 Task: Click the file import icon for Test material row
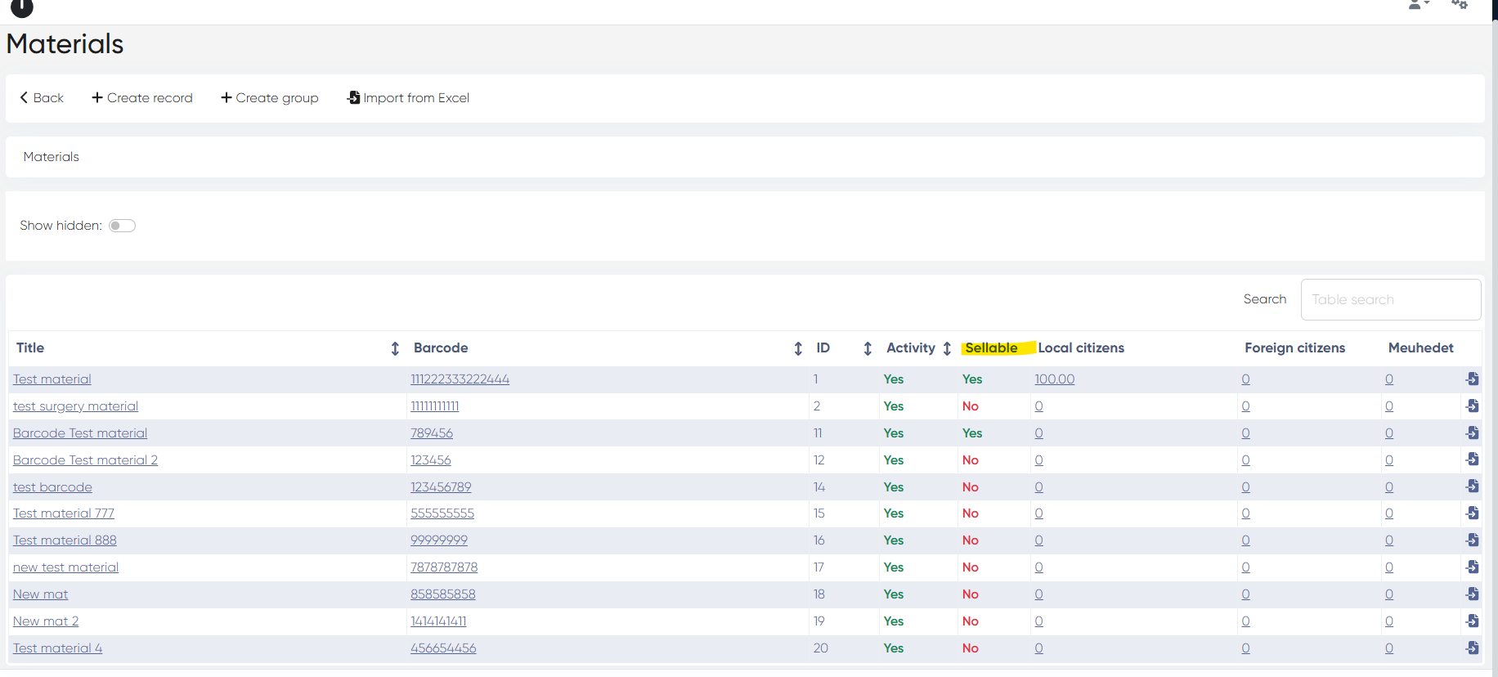pos(1472,379)
